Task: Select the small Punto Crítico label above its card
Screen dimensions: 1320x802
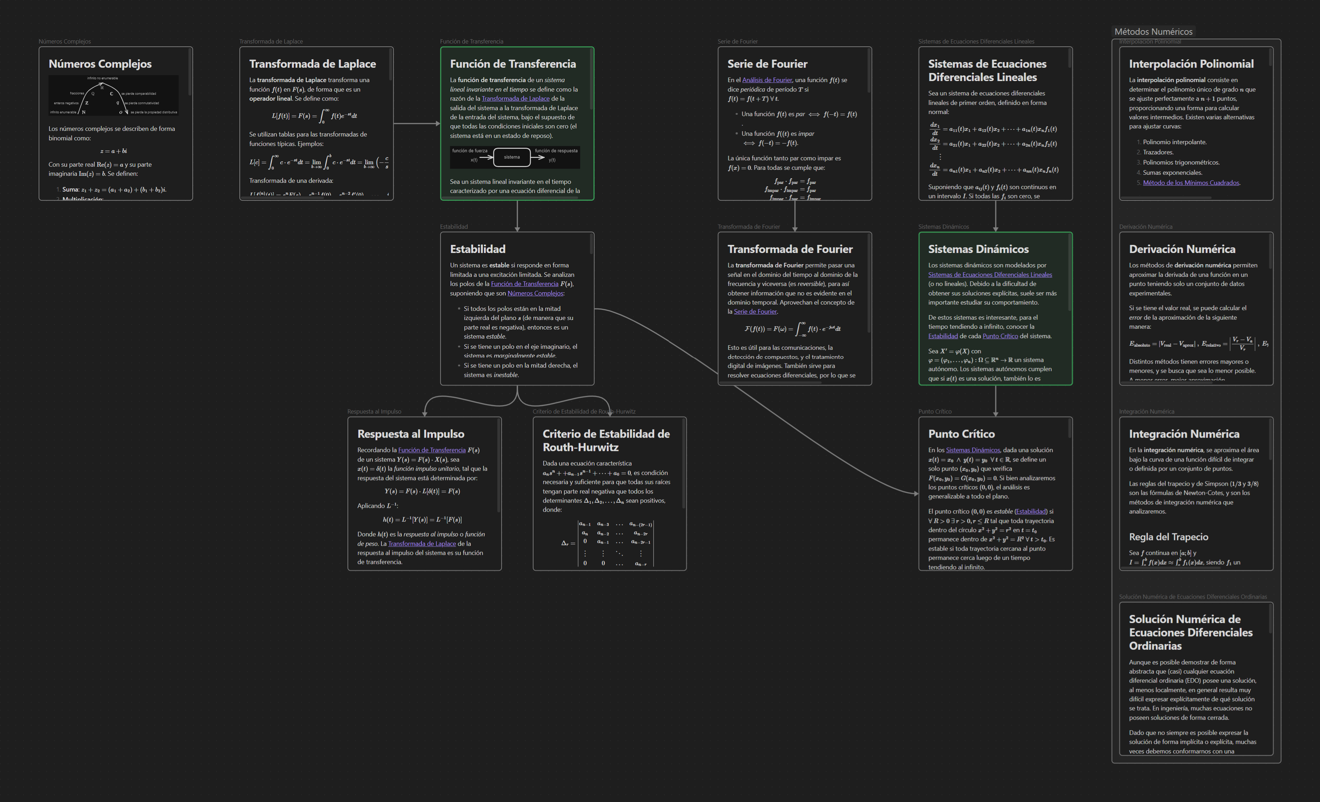Action: pos(935,412)
